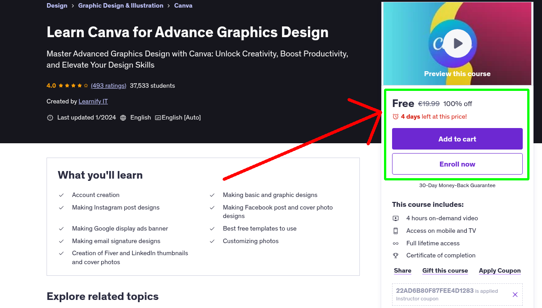
Task: Click the globe language icon
Action: tap(124, 118)
